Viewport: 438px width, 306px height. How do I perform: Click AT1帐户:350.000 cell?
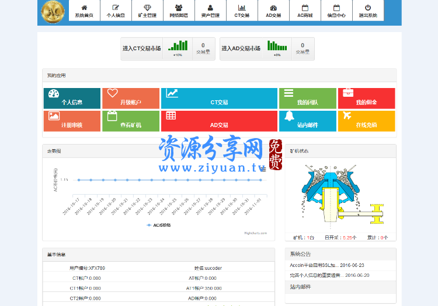[x=204, y=288]
